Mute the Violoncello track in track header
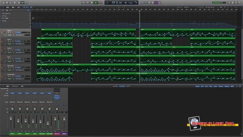243x137 pixels. click(8, 68)
